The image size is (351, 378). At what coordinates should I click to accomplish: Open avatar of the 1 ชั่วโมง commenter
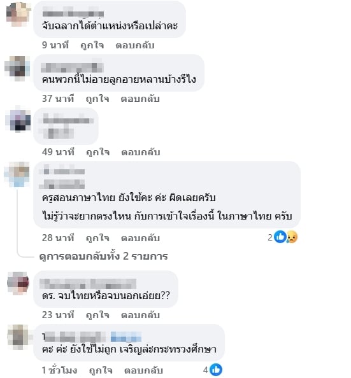point(18,337)
